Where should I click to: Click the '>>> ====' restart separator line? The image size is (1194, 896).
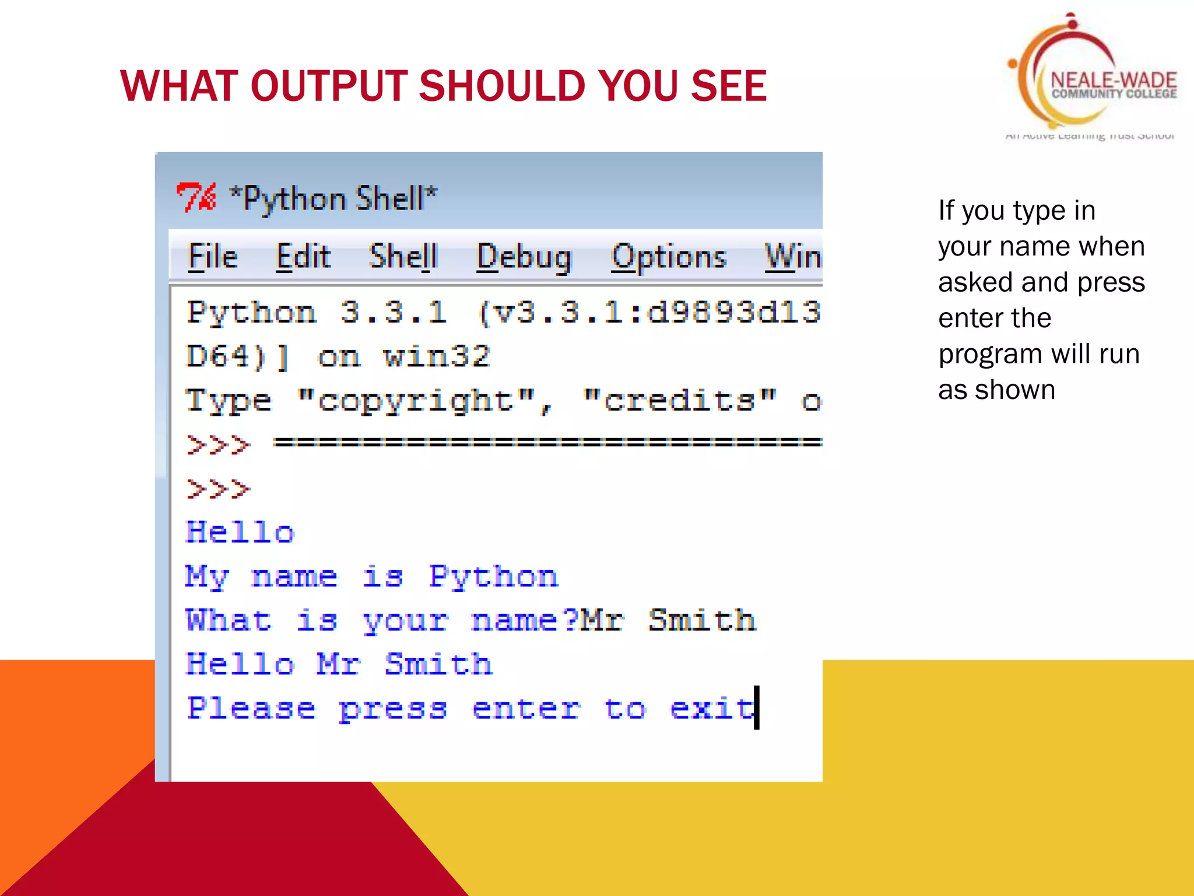point(503,444)
